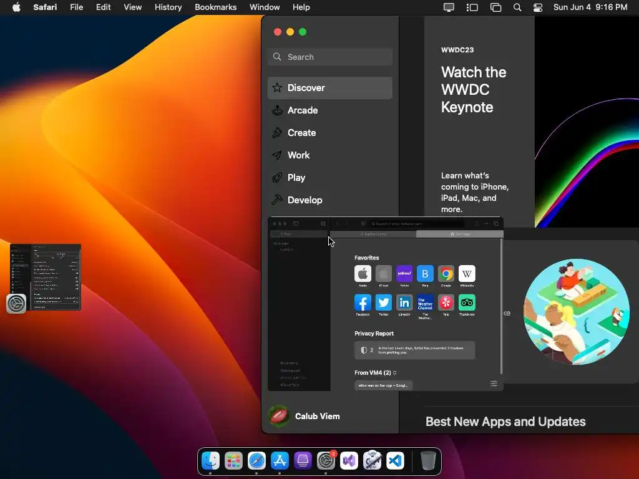Open the iCloud tab from VM4 in Safari
Screen dimensions: 639x479
383,385
